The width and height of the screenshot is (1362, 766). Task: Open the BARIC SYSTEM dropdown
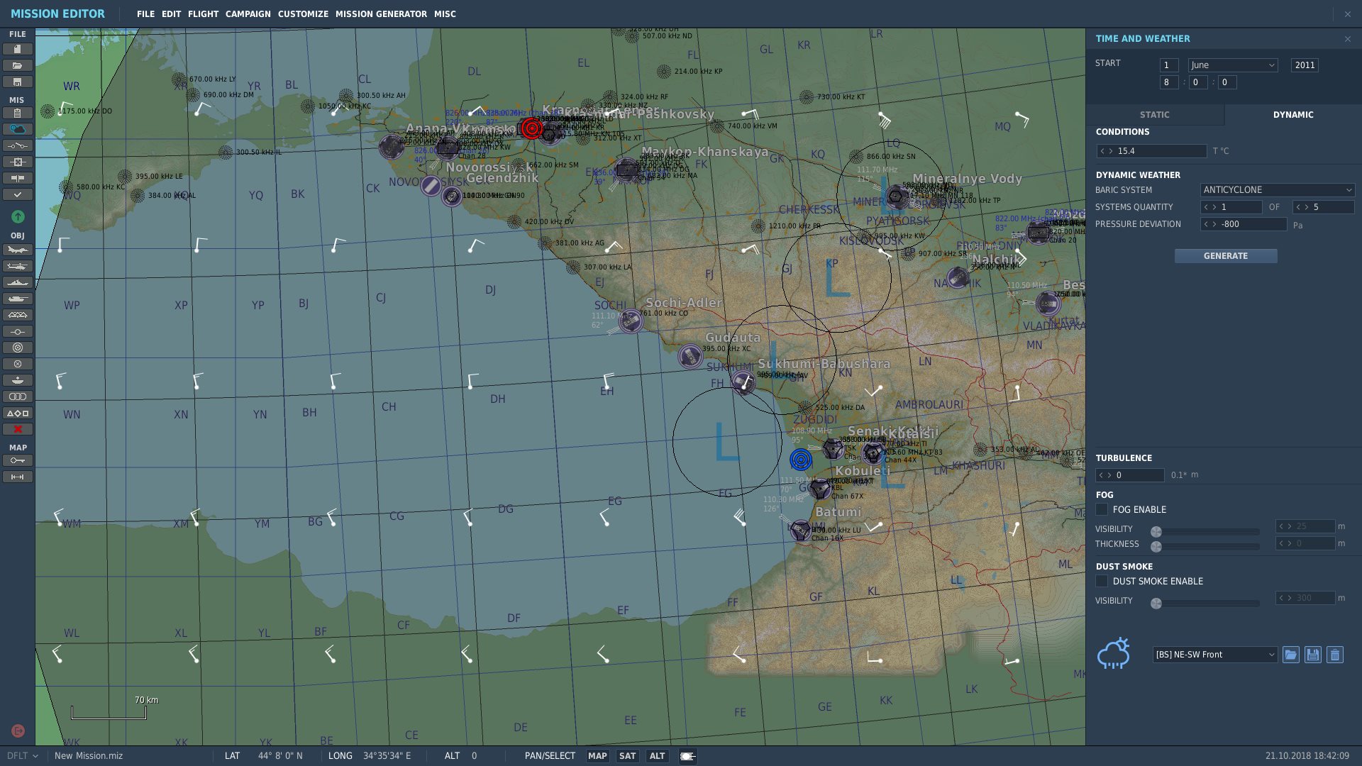pyautogui.click(x=1277, y=189)
